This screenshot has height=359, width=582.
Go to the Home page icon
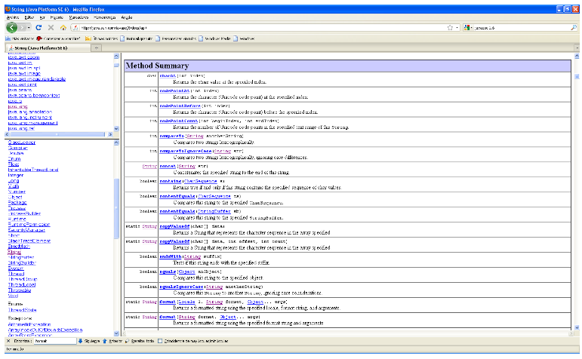click(63, 26)
